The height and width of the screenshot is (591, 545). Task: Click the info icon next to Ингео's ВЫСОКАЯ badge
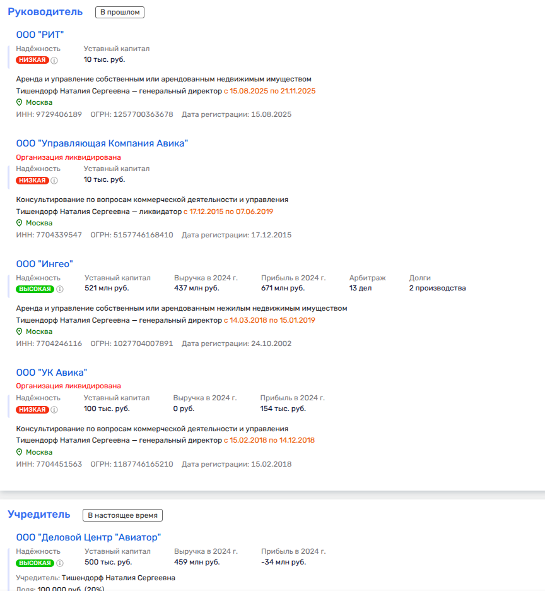tap(60, 289)
